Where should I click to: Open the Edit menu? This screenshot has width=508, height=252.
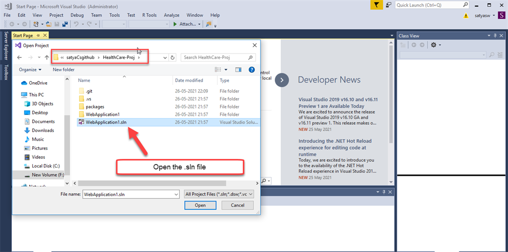click(x=21, y=15)
